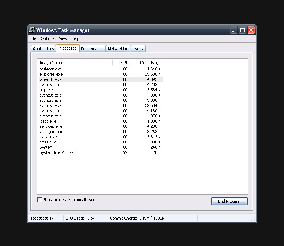Switch to the Applications tab

(44, 49)
